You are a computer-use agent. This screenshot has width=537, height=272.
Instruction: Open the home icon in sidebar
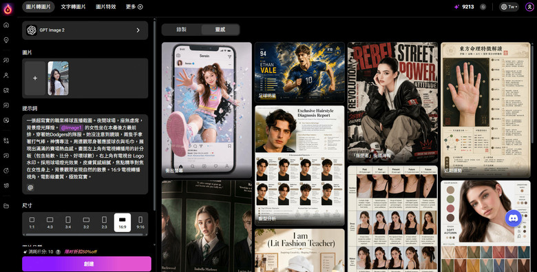coord(6,25)
